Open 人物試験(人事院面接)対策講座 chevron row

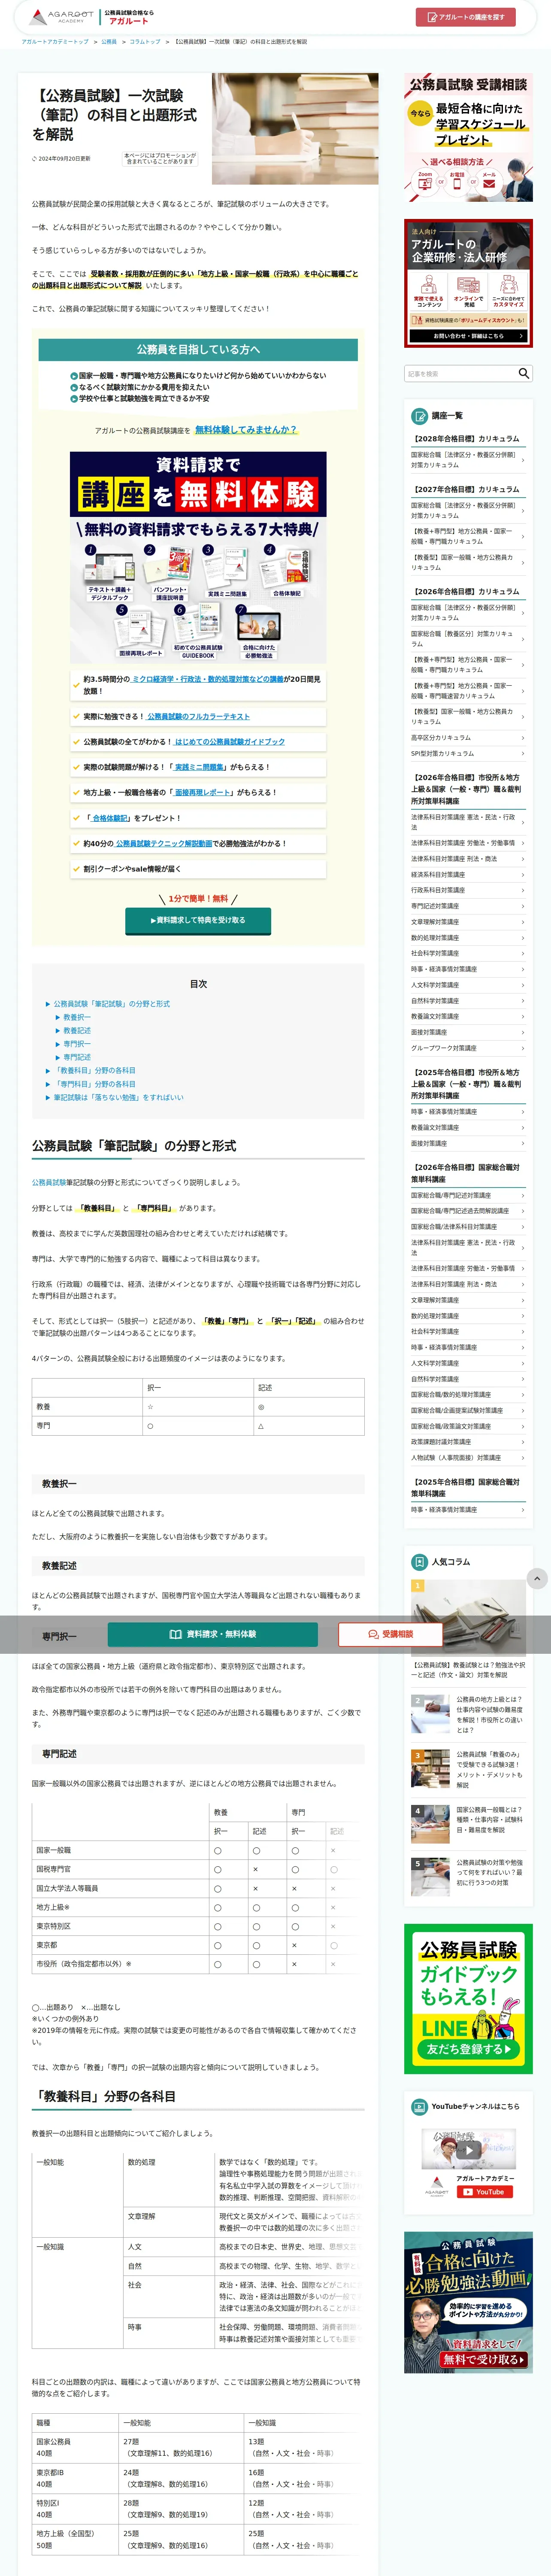pyautogui.click(x=468, y=1458)
